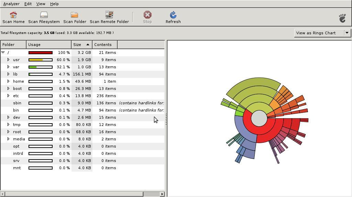The height and width of the screenshot is (197, 352).
Task: Click the 26.3 MB size value
Action: [83, 89]
